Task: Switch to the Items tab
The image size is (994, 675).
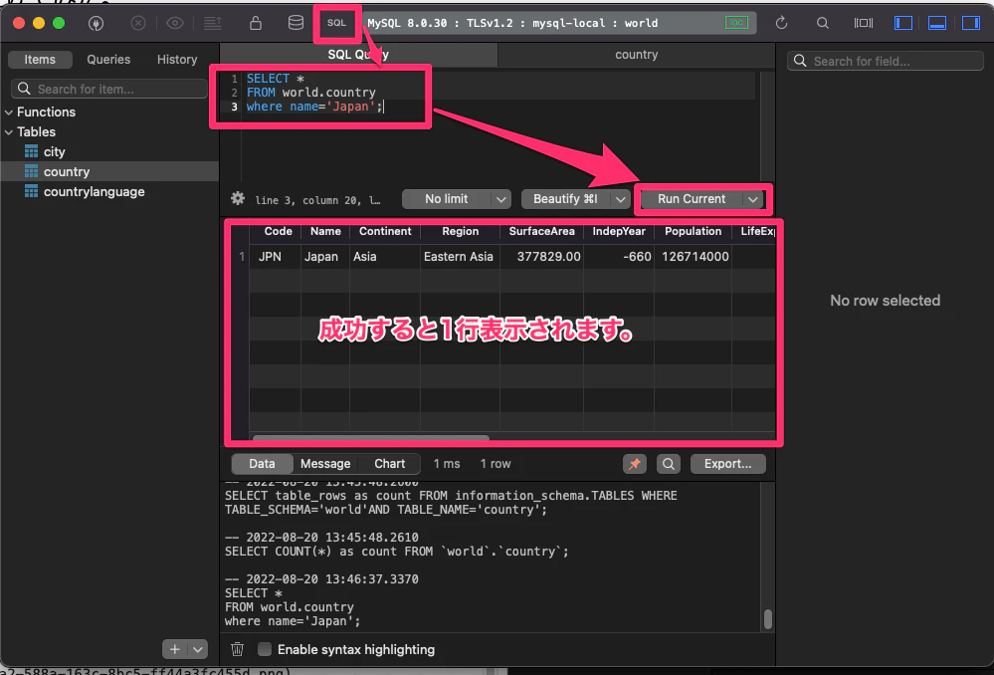Action: (40, 60)
